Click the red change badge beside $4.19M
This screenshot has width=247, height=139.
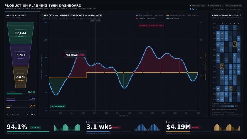[196, 127]
